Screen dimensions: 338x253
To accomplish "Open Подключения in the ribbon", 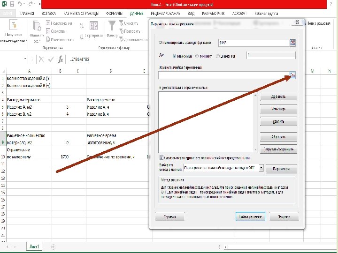I will click(x=59, y=23).
